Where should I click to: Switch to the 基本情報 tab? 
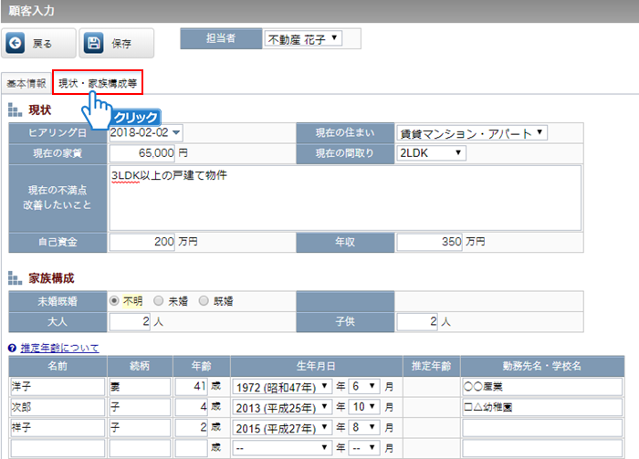click(x=26, y=83)
